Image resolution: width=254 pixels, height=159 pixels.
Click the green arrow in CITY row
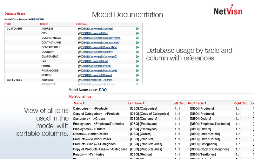click(x=138, y=33)
